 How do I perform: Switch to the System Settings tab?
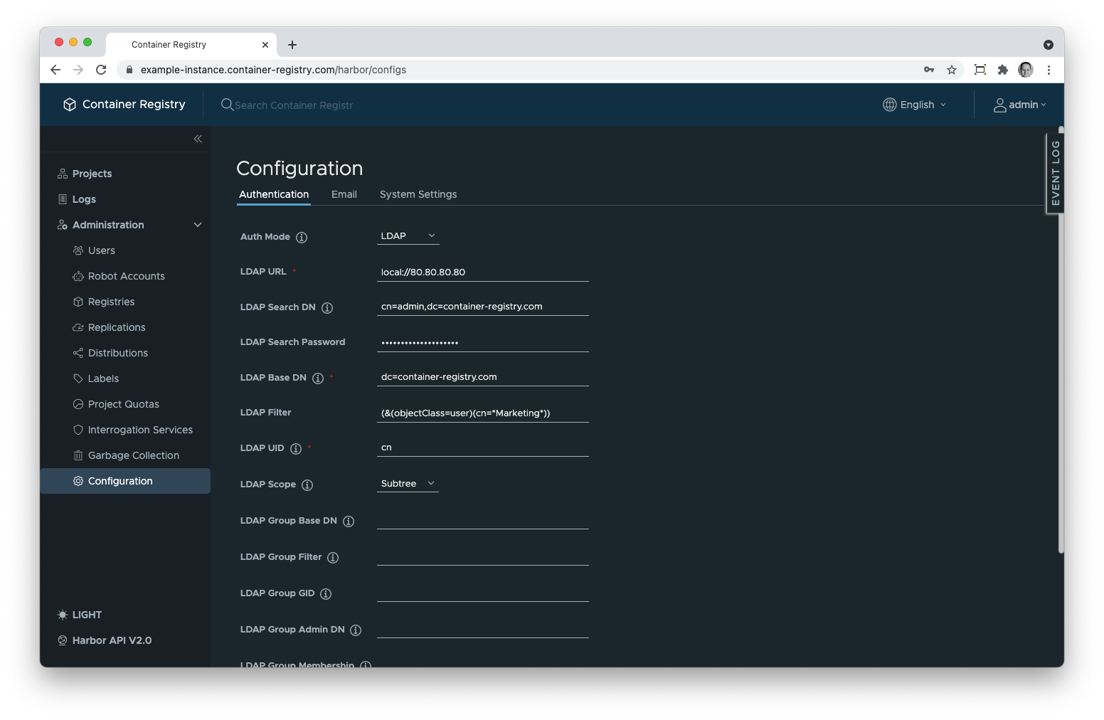tap(418, 194)
